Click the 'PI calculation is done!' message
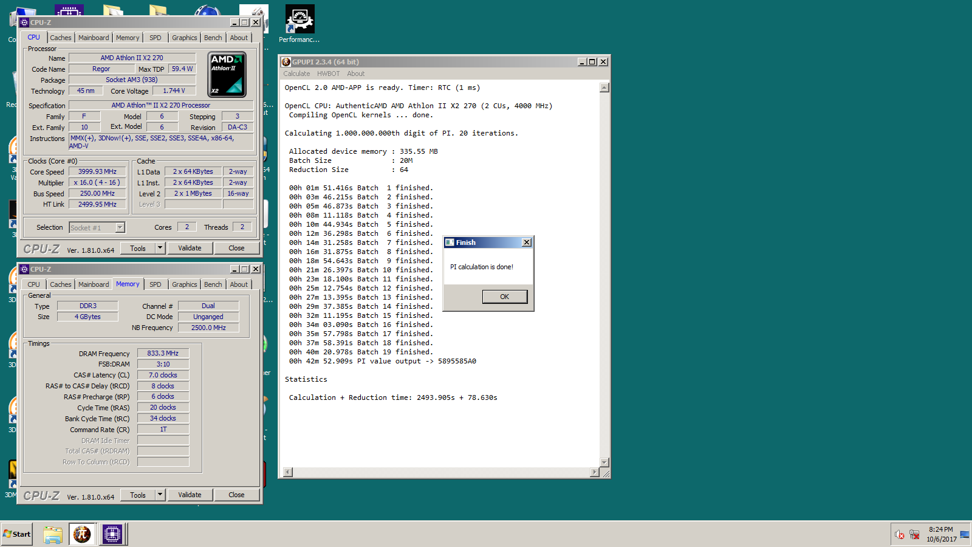The image size is (972, 547). pos(482,267)
